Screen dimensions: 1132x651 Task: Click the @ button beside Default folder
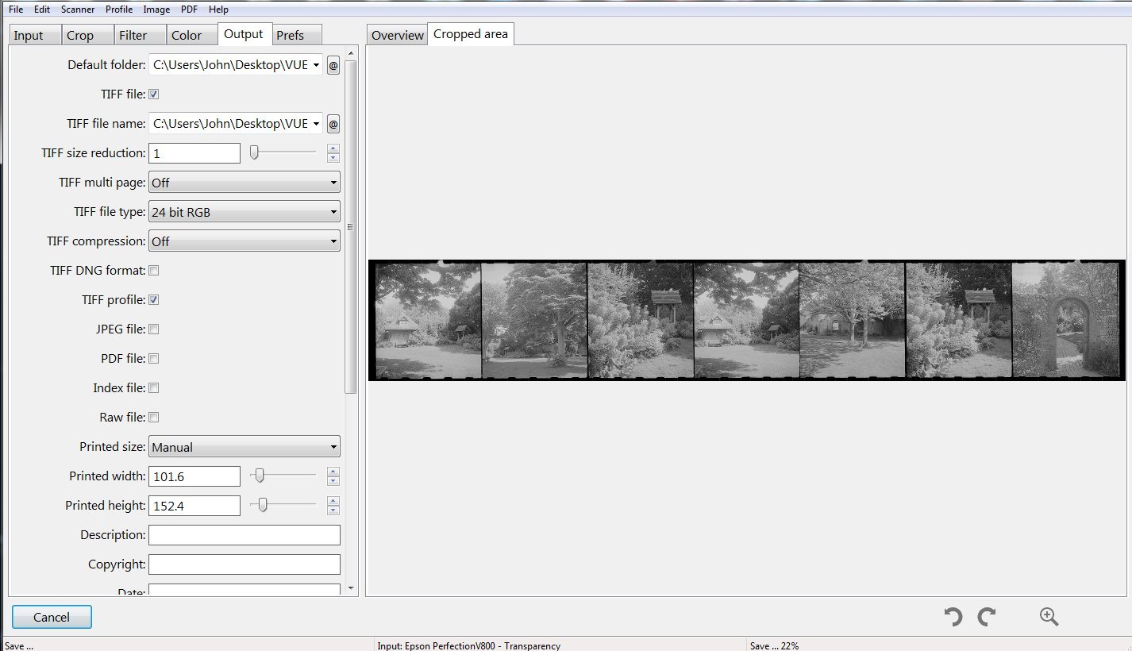333,65
